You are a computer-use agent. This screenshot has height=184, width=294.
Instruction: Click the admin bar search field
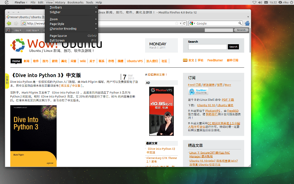219,30
